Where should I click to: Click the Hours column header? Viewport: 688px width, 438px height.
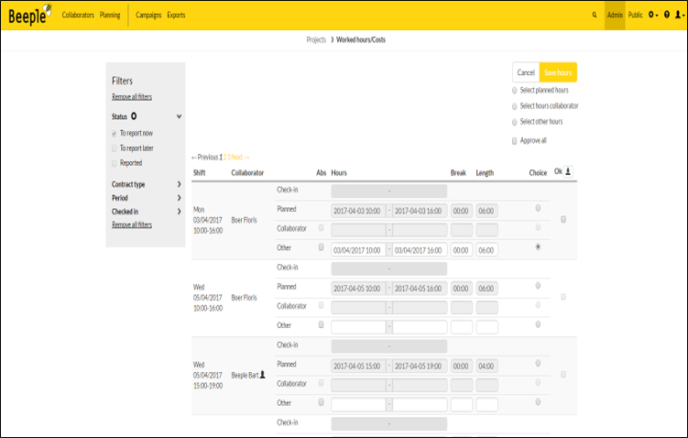click(x=339, y=173)
